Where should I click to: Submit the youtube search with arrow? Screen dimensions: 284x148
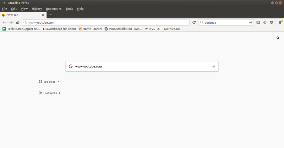click(251, 22)
